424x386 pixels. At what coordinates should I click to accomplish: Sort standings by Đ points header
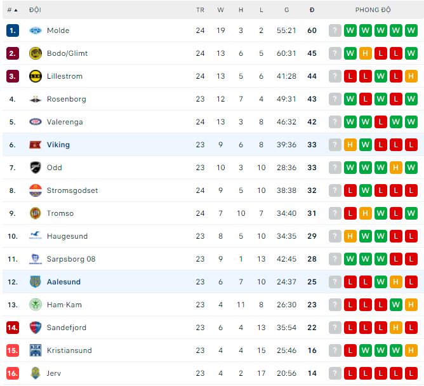click(312, 10)
